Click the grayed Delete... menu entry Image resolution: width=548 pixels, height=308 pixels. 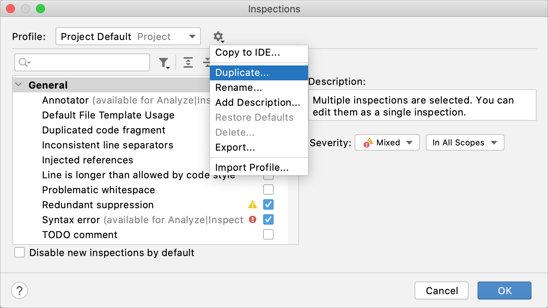click(259, 132)
